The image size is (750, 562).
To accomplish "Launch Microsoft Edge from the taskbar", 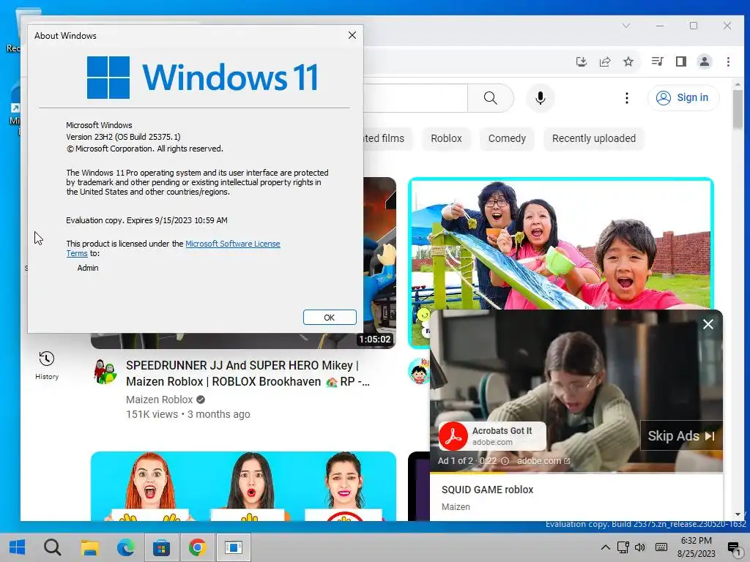I will [x=125, y=547].
